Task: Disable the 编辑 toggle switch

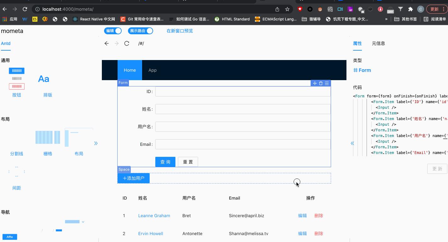Action: coord(113,31)
